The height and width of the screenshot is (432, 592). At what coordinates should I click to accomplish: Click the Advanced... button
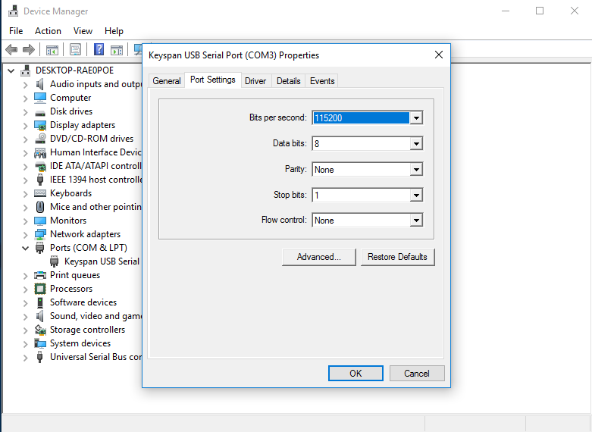click(x=318, y=257)
